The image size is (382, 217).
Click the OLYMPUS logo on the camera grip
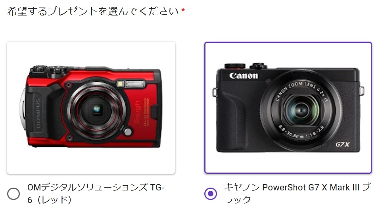coord(38,113)
